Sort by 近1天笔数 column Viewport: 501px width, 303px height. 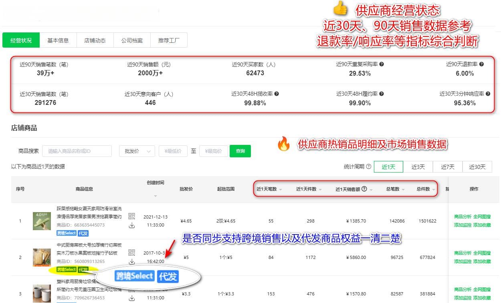click(x=281, y=189)
